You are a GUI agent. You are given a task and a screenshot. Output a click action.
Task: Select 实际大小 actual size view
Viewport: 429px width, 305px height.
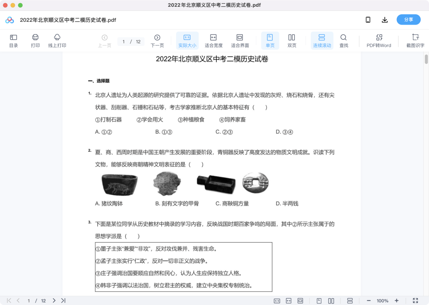click(x=187, y=41)
